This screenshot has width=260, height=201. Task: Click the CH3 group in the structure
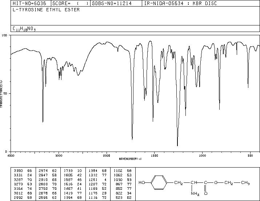pos(245,183)
